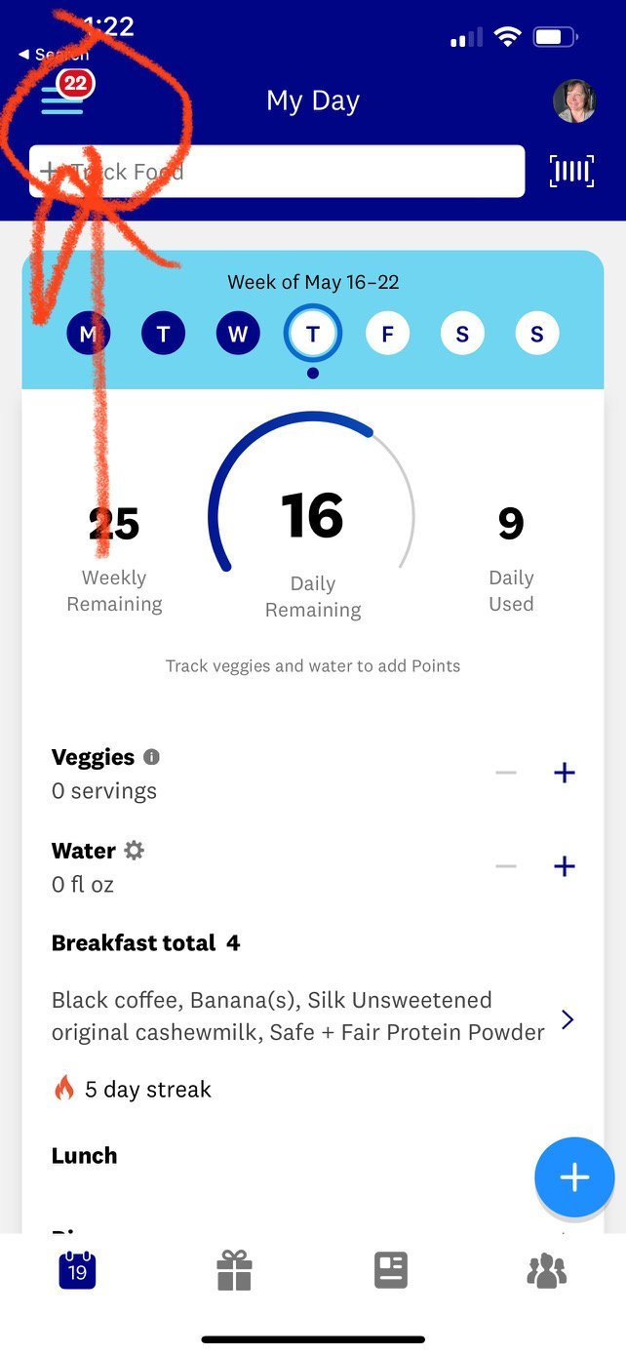
Task: Expand the Breakfast details chevron
Action: tap(568, 1018)
